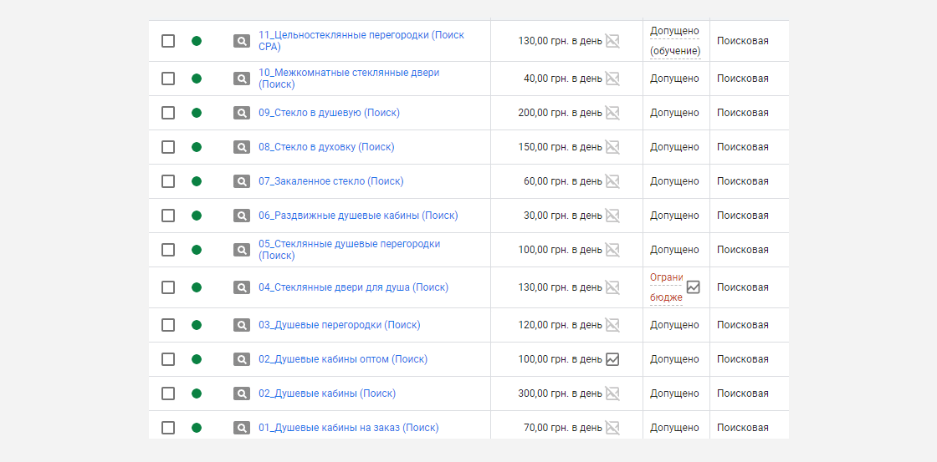The height and width of the screenshot is (462, 937).
Task: Open campaign 08_Стекло в духовку (Поиск)
Action: pyautogui.click(x=326, y=147)
